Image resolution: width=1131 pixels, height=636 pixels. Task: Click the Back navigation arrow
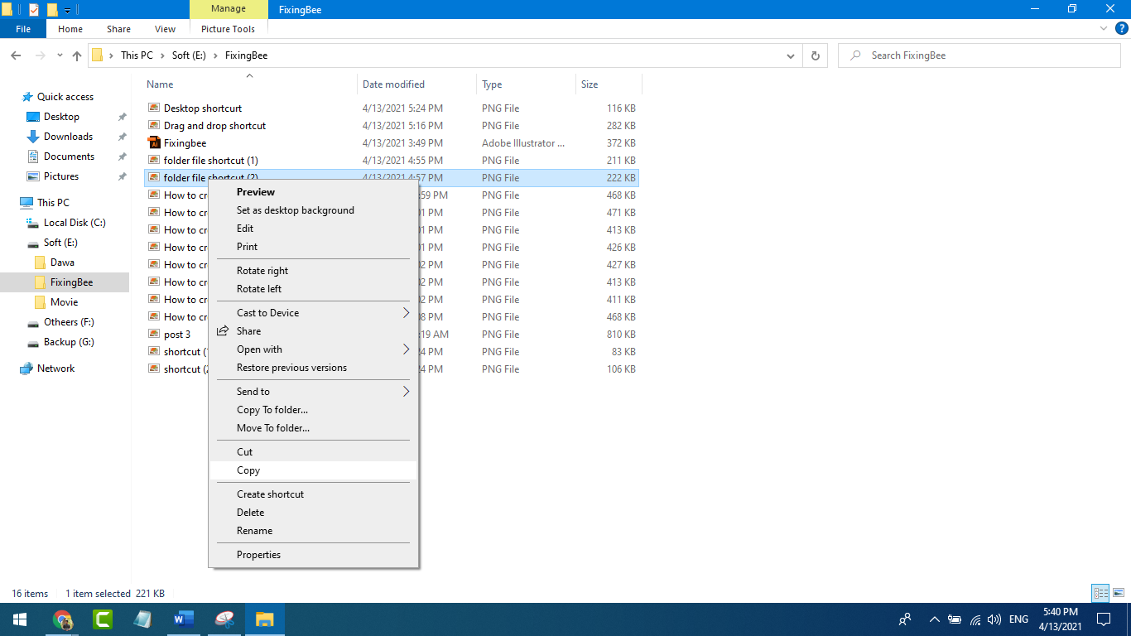(x=16, y=55)
